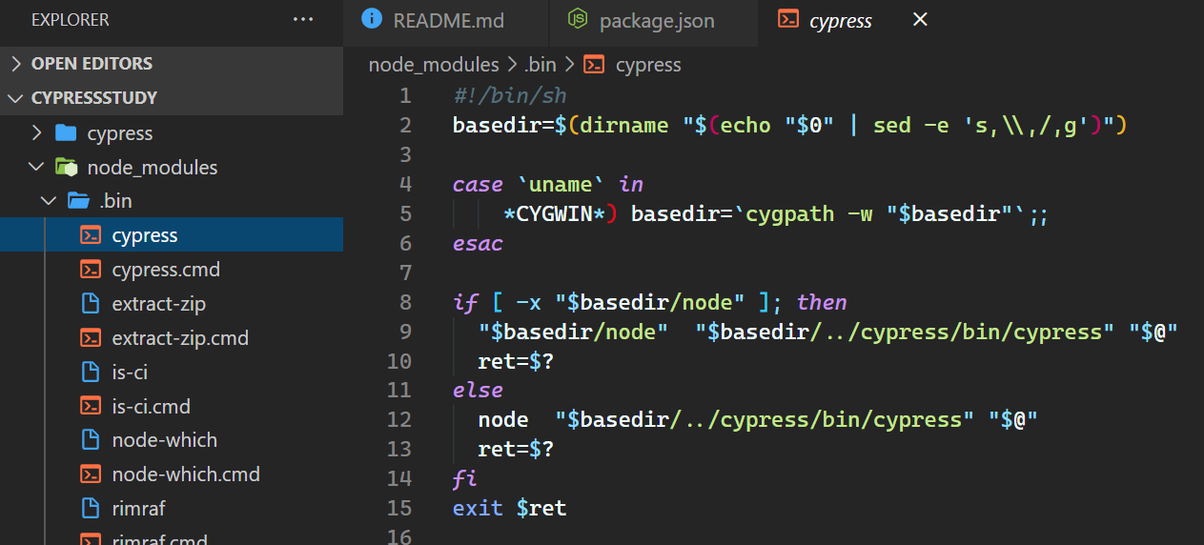Open the cypress.cmd file
This screenshot has width=1204, height=545.
click(x=172, y=270)
